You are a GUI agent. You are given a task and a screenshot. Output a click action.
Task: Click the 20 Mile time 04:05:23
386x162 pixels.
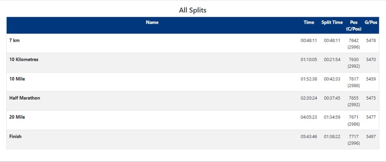point(309,117)
